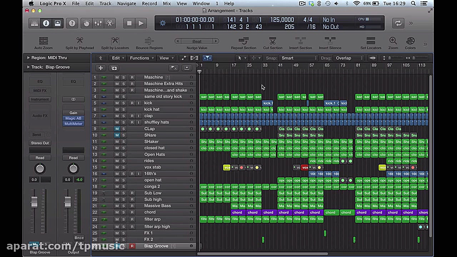Click Split by Locators icon
This screenshot has width=457, height=257.
(x=115, y=44)
